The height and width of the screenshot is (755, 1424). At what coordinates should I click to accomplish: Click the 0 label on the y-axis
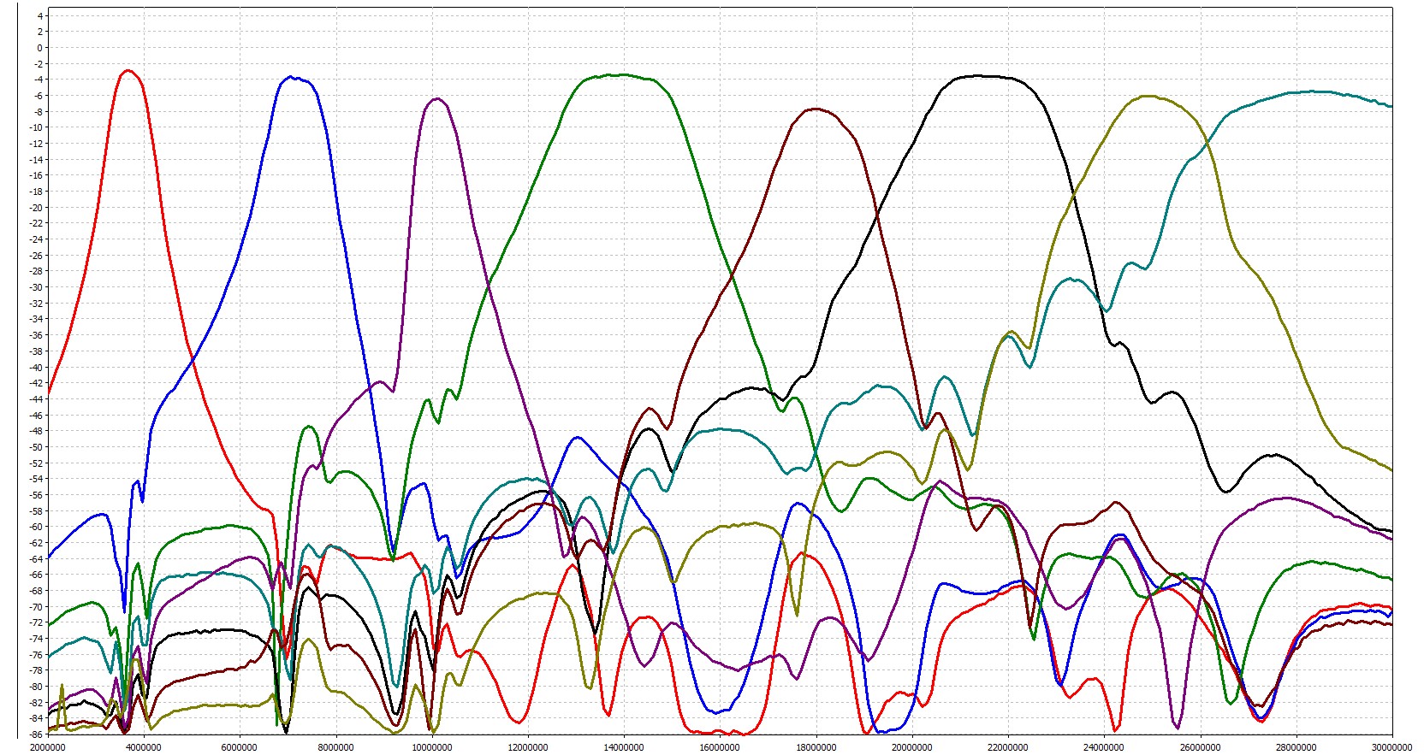(x=39, y=48)
